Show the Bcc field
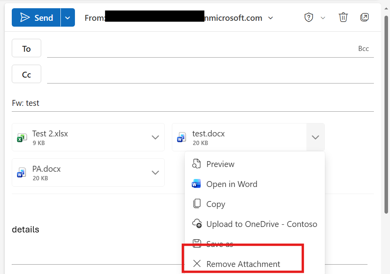Screen dimensions: 390x274 363,49
